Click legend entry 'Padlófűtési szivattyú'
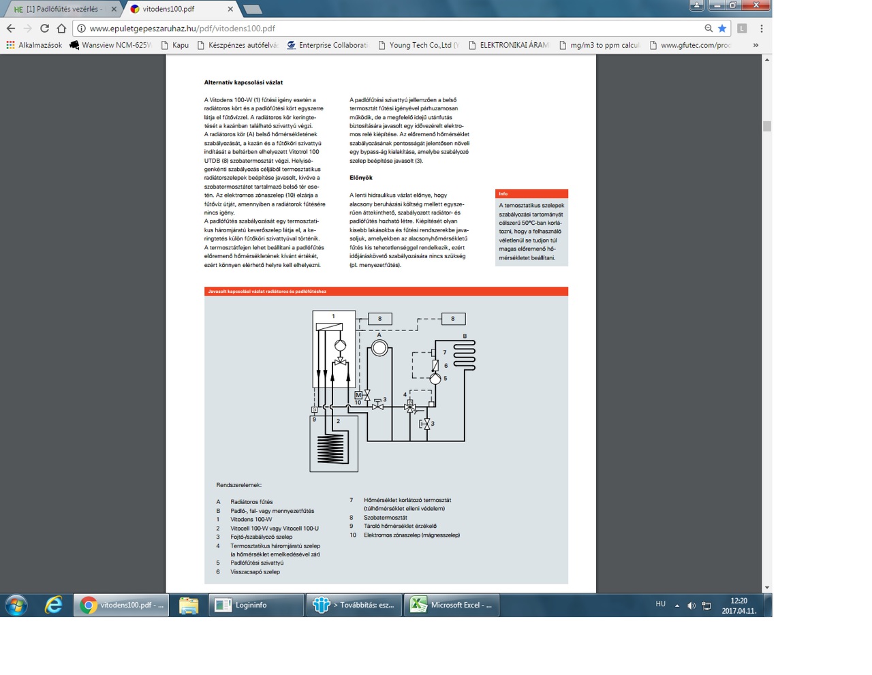Viewport: 872px width, 675px height. (257, 563)
